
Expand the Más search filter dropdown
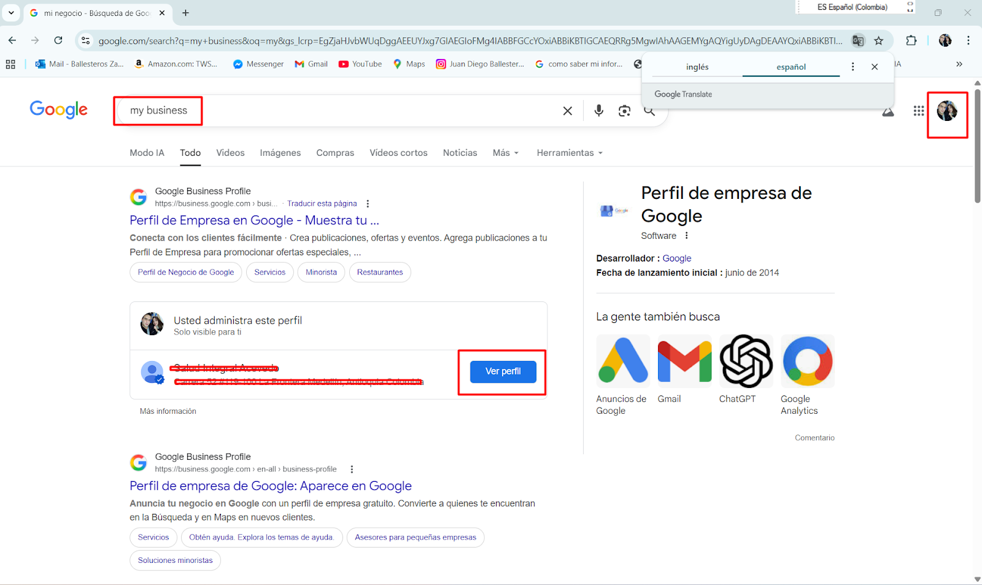505,153
